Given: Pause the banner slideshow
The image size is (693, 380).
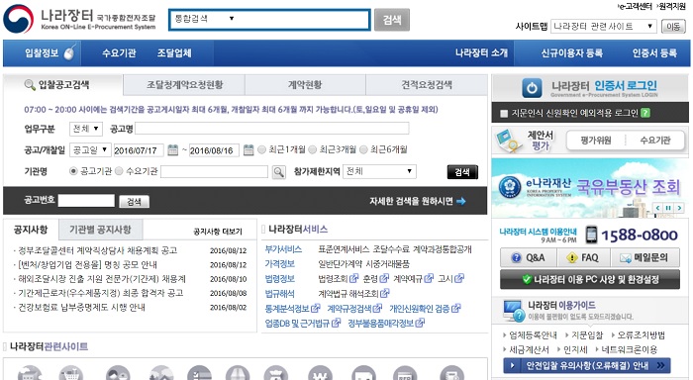Looking at the screenshot, I should (668, 208).
